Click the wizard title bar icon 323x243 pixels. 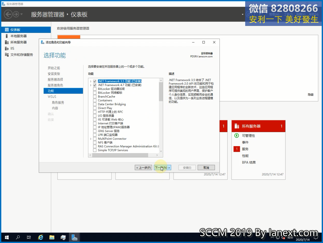43,42
